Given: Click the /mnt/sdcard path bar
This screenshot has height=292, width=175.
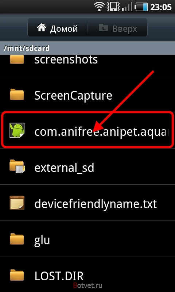Looking at the screenshot, I should tap(87, 48).
